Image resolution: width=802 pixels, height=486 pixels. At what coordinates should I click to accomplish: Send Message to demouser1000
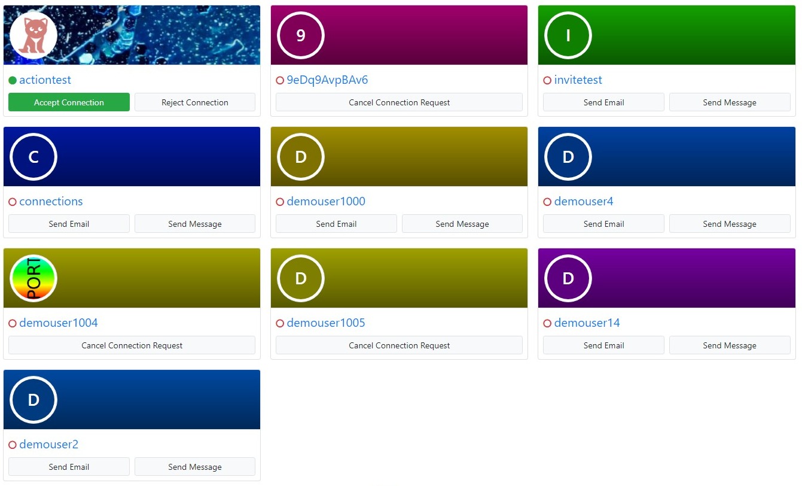[x=462, y=224]
